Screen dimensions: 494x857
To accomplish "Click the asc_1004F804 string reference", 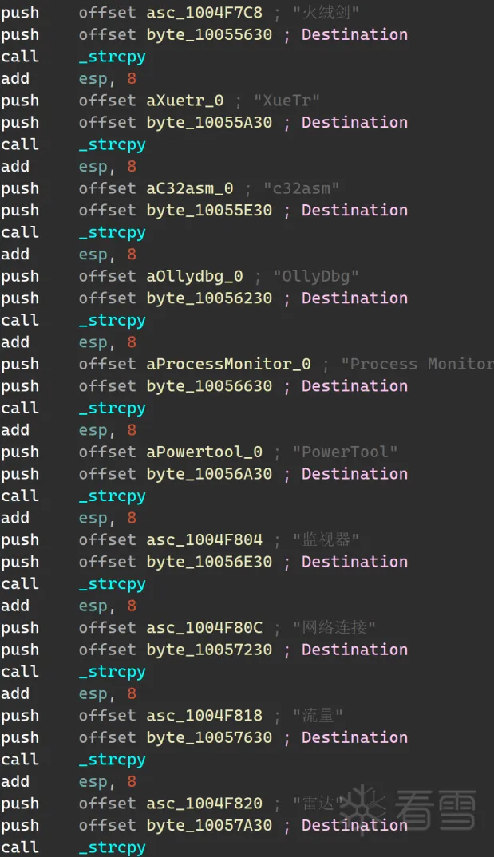I will point(204,540).
